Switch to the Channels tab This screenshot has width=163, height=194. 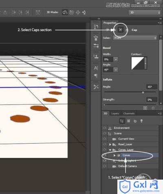coord(129,113)
